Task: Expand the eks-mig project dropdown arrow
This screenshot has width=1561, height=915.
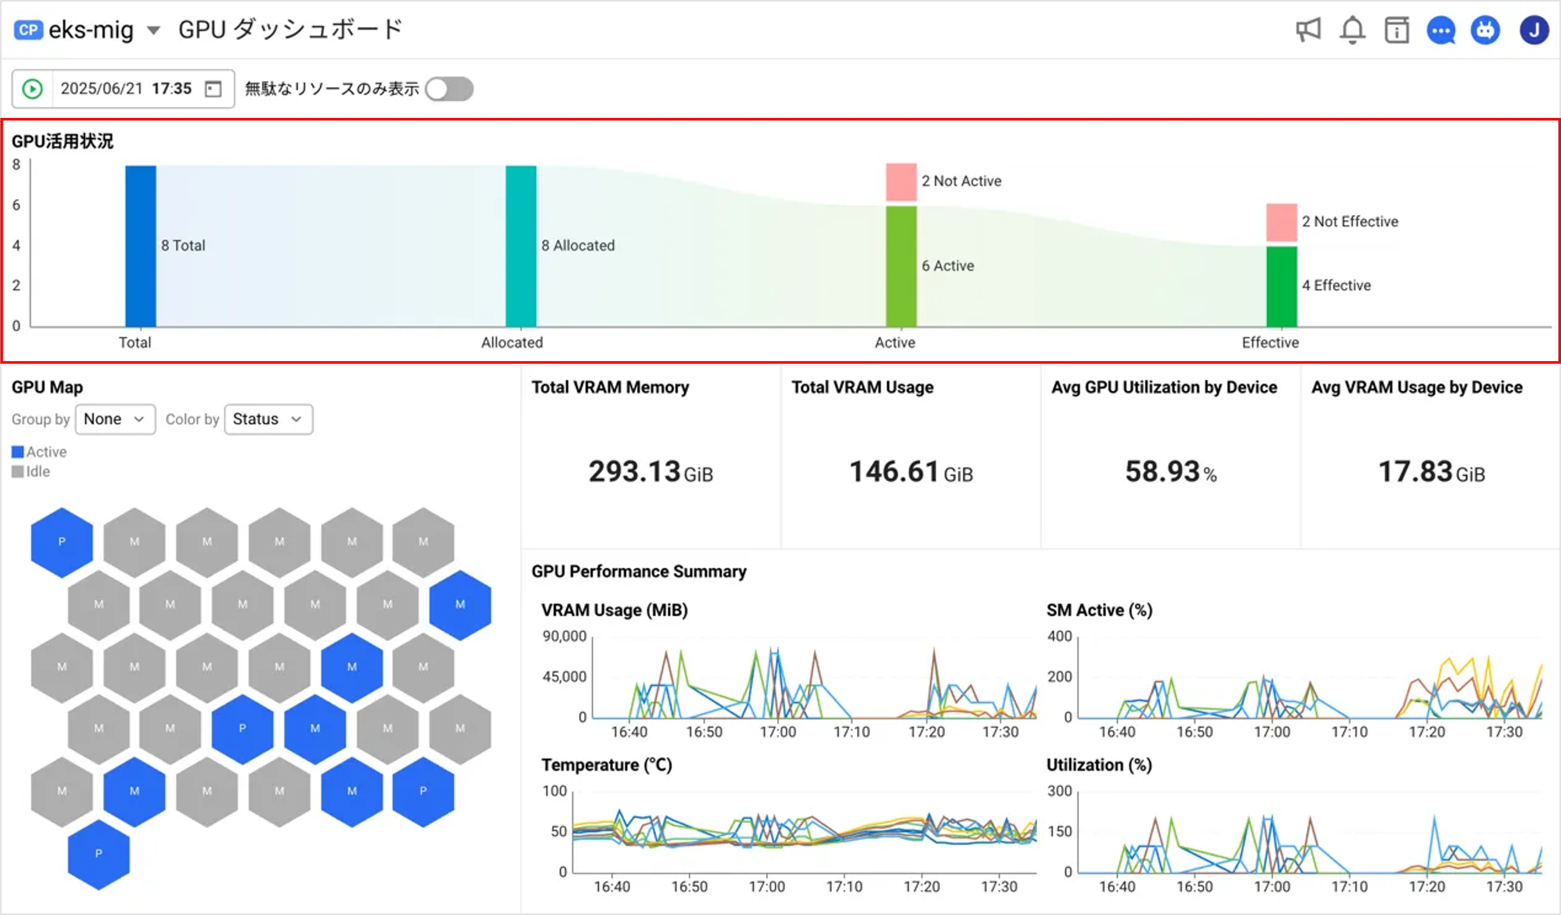Action: click(x=154, y=30)
